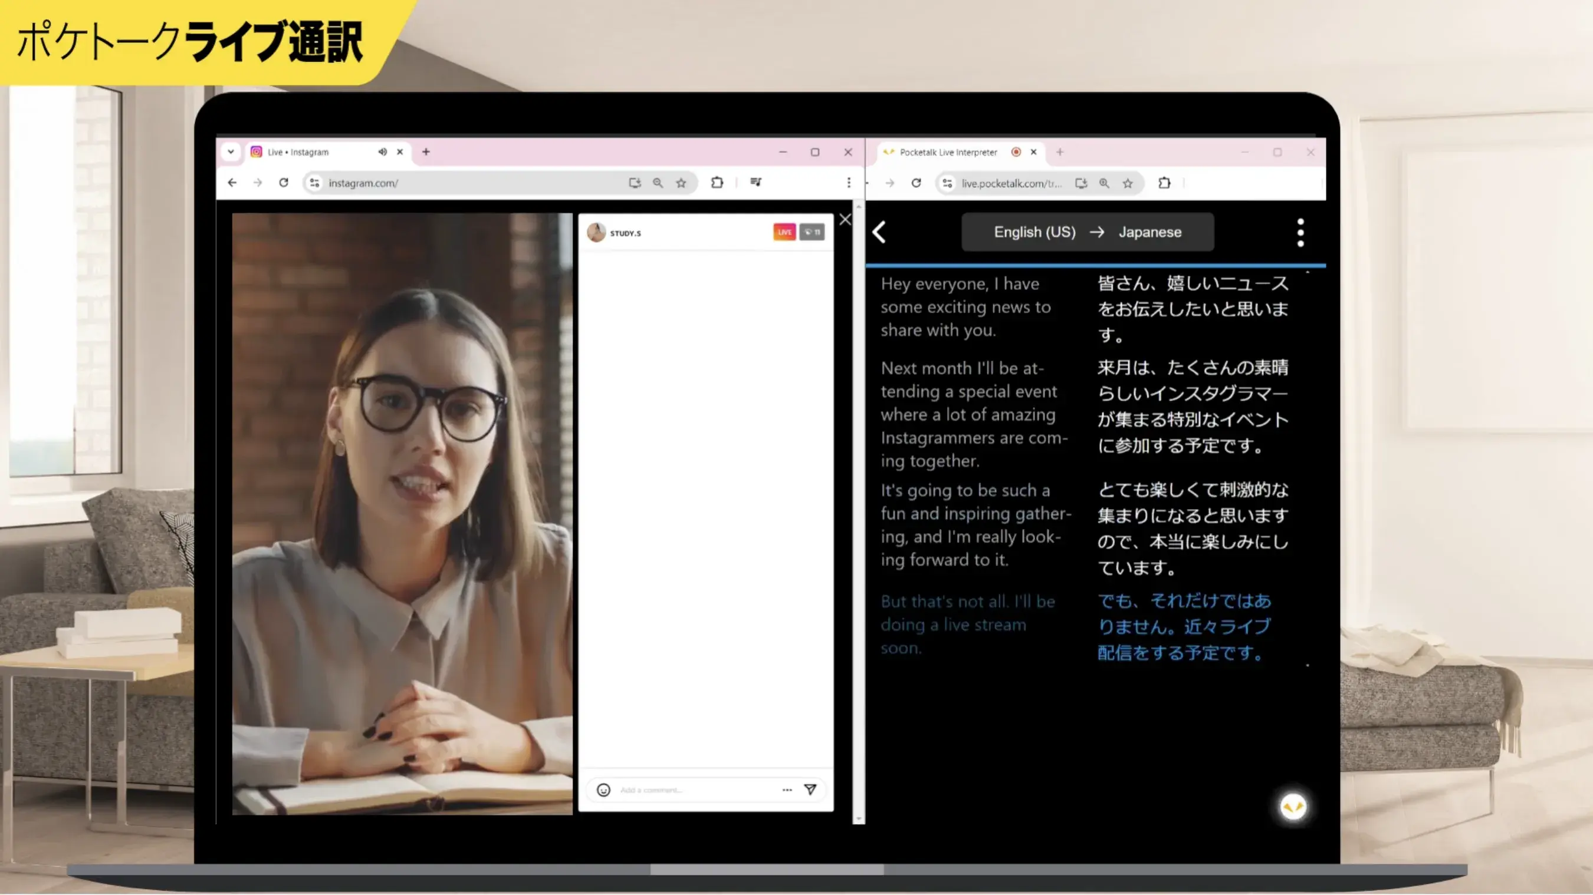Open zoom control in Instagram address bar
Image resolution: width=1593 pixels, height=895 pixels.
pyautogui.click(x=658, y=183)
